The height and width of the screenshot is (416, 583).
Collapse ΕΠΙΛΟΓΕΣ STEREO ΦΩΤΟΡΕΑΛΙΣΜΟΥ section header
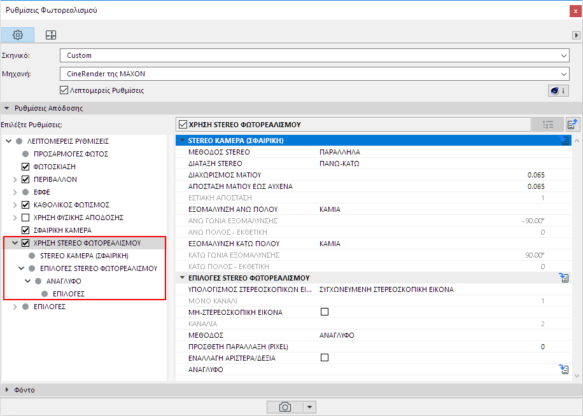click(x=182, y=277)
